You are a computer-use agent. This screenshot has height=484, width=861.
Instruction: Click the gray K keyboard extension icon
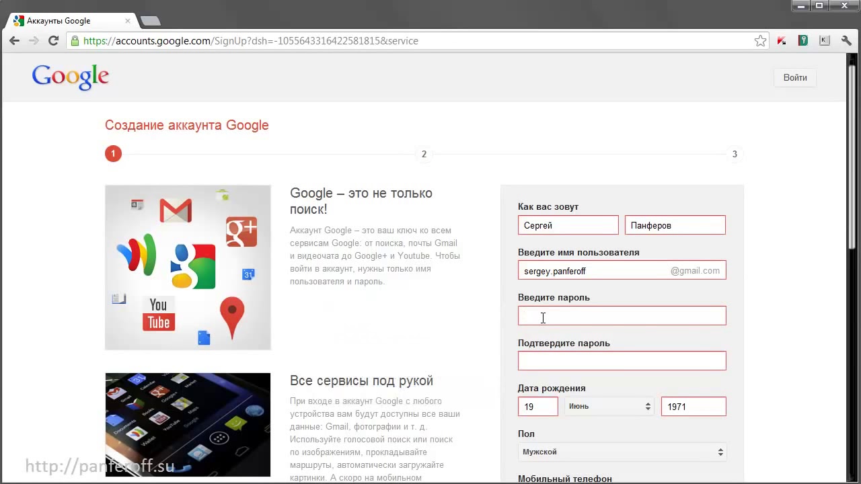(825, 41)
